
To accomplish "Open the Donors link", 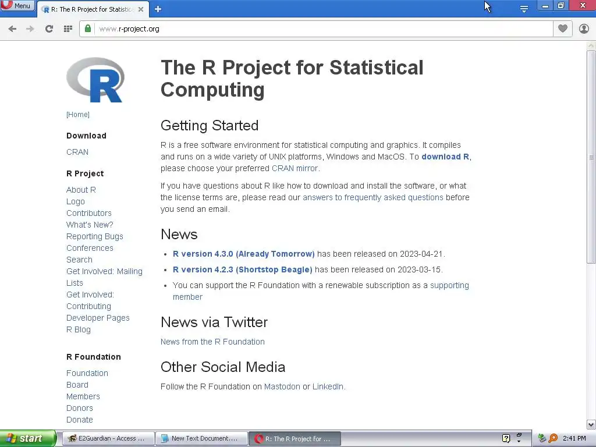I will 79,408.
